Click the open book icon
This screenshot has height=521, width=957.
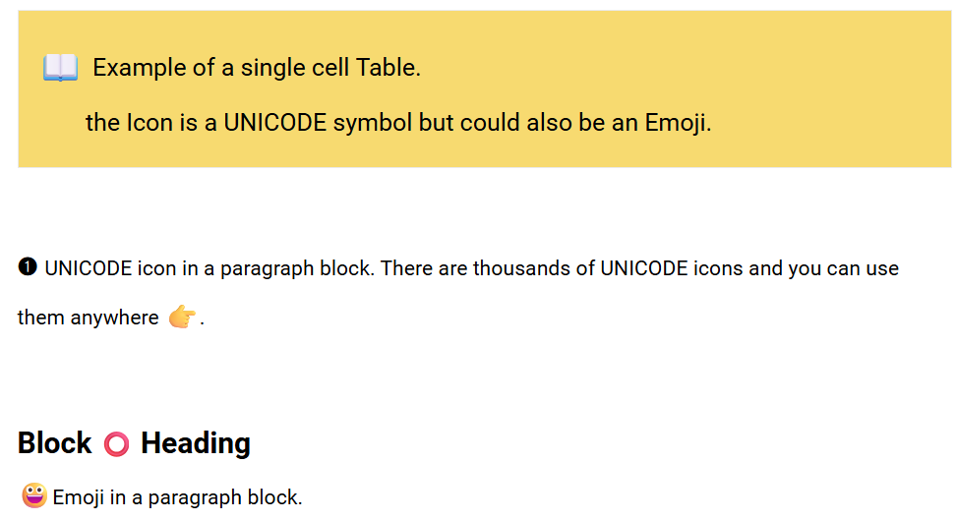60,68
